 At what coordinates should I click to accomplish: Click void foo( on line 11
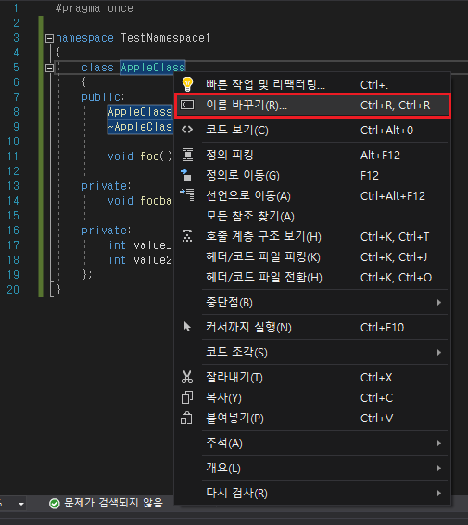[x=140, y=156]
